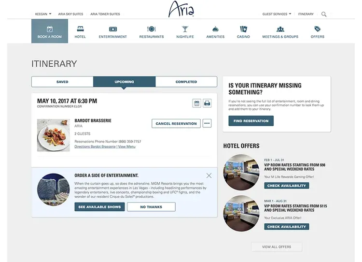Click View All Offers button
The image size is (362, 262).
[x=277, y=247]
